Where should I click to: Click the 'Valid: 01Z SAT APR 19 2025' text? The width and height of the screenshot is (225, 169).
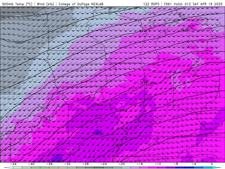[x=198, y=4]
